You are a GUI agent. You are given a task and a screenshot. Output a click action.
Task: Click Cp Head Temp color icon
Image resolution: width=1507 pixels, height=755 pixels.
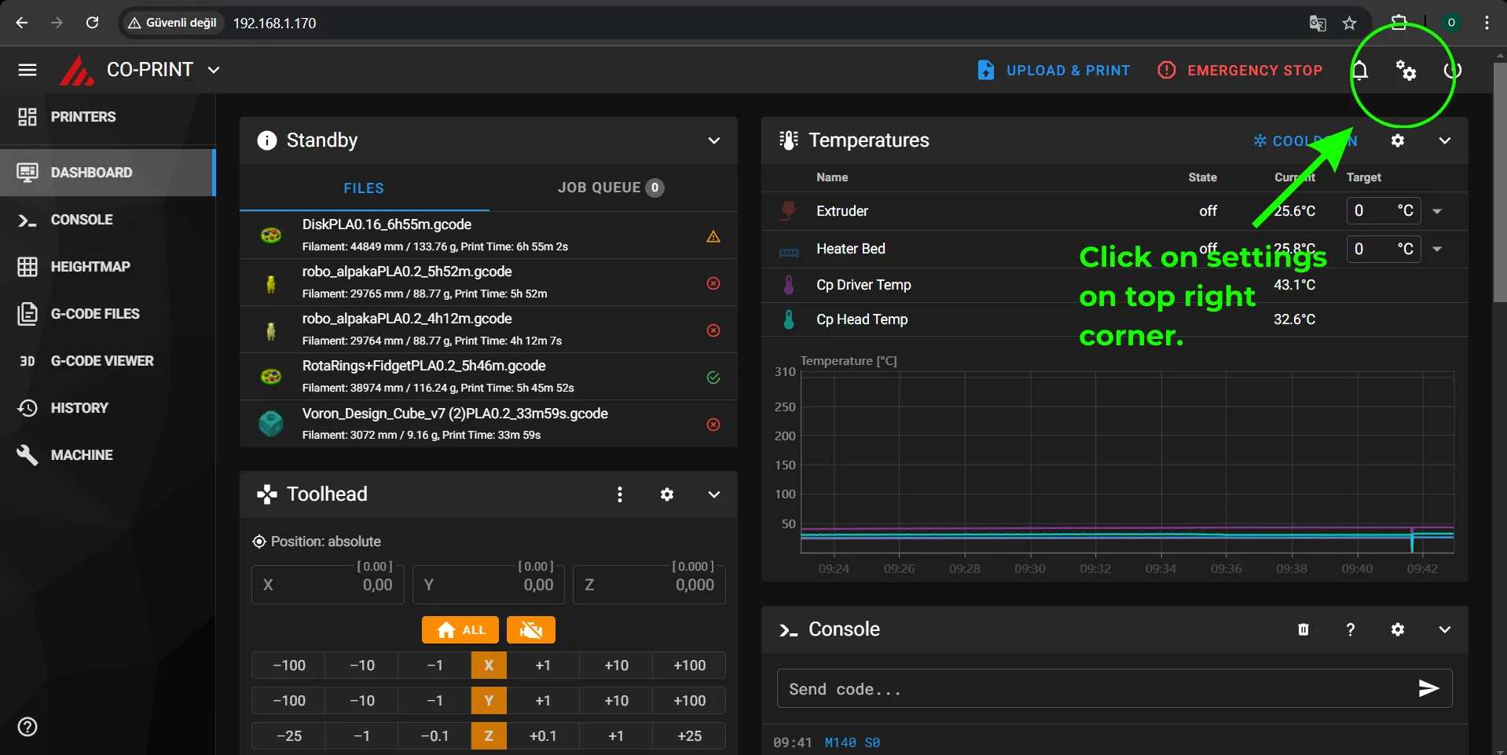(x=789, y=319)
